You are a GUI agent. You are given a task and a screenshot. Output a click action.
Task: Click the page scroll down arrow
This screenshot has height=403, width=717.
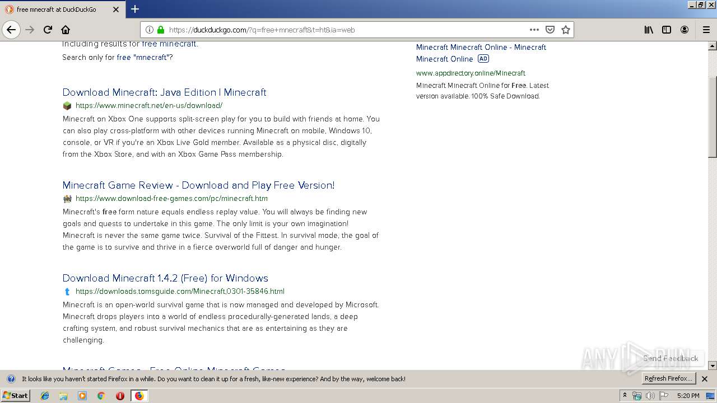point(713,365)
